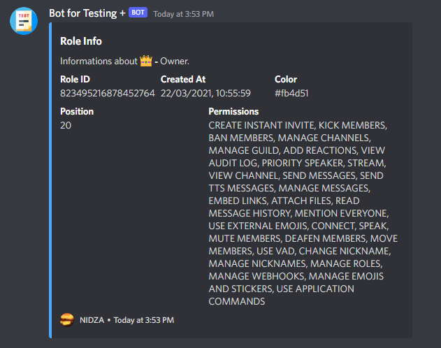Click the Bot for Testing + avatar

24,21
